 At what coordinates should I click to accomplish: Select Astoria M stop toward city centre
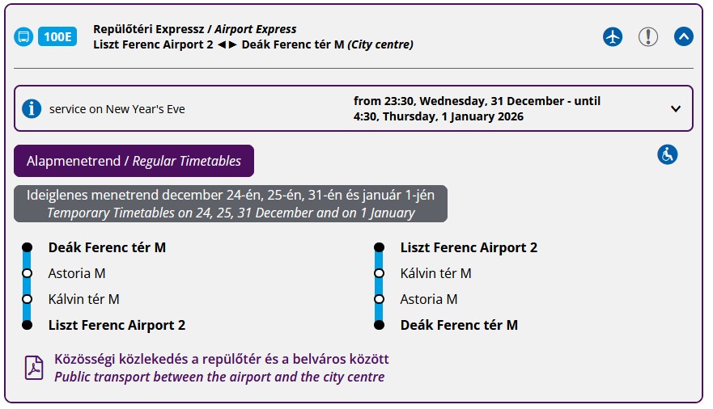(429, 299)
